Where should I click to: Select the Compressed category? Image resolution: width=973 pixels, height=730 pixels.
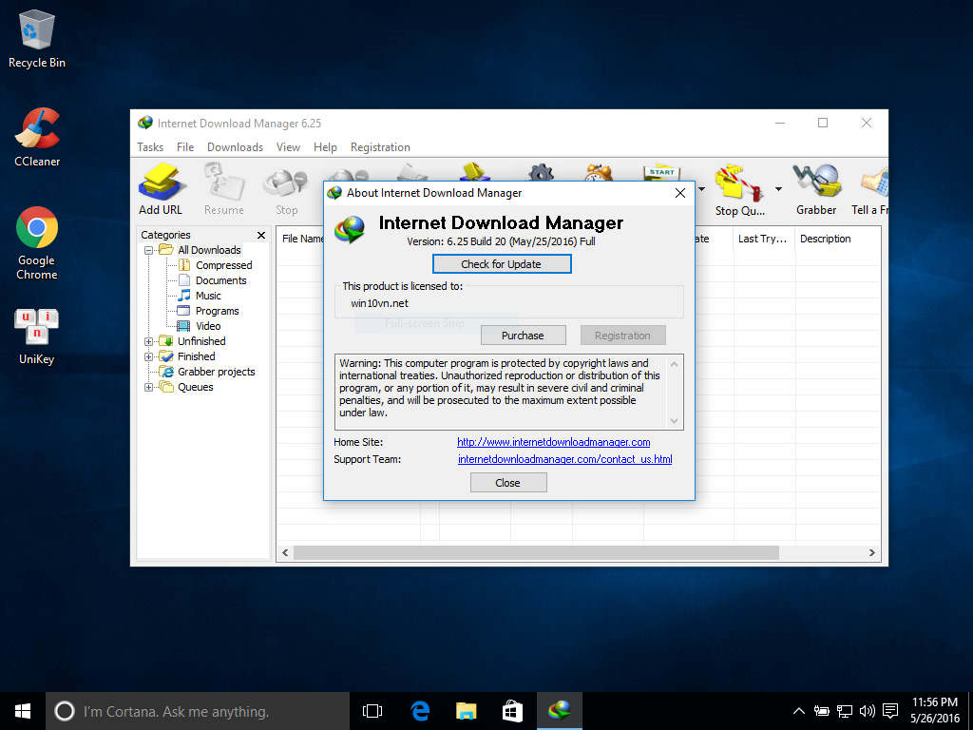[224, 265]
